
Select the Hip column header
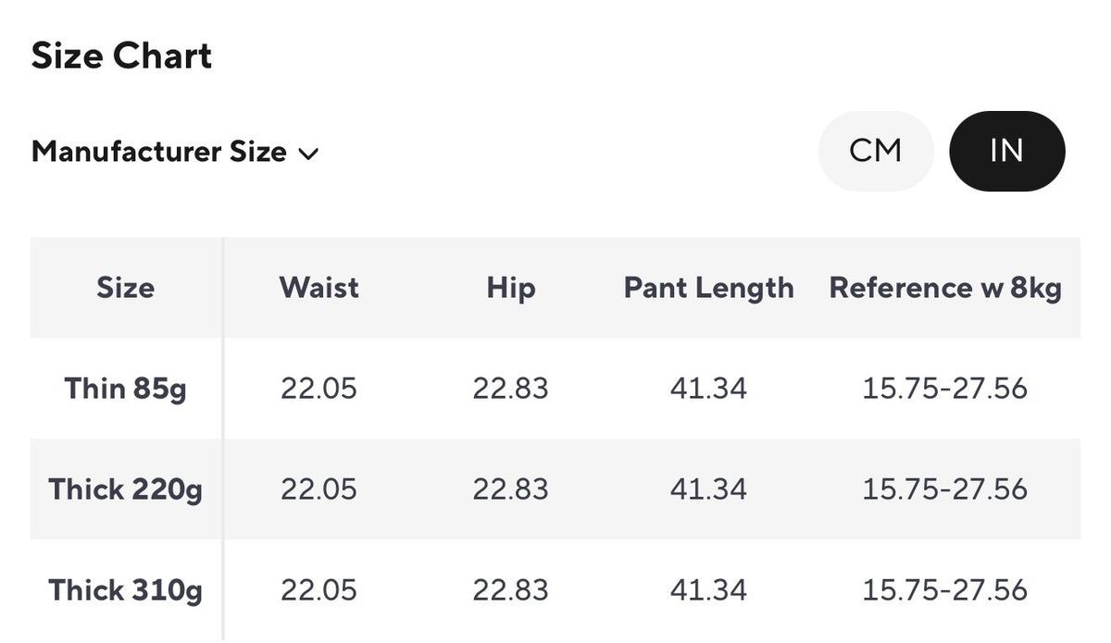tap(511, 288)
